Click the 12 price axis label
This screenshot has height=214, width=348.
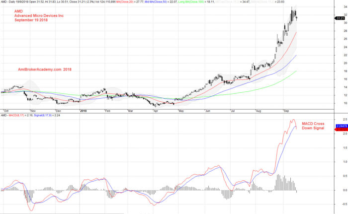coord(346,95)
